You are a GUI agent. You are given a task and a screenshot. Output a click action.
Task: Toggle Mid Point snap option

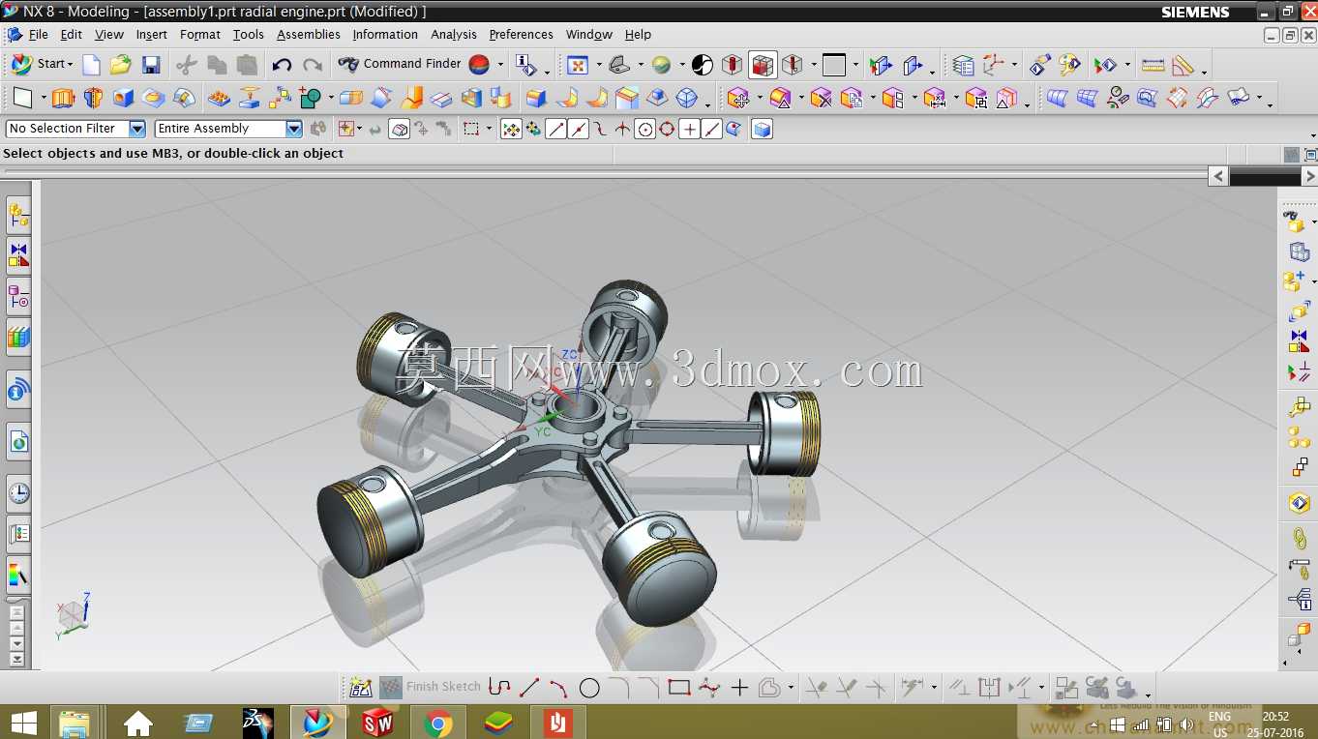coord(579,129)
